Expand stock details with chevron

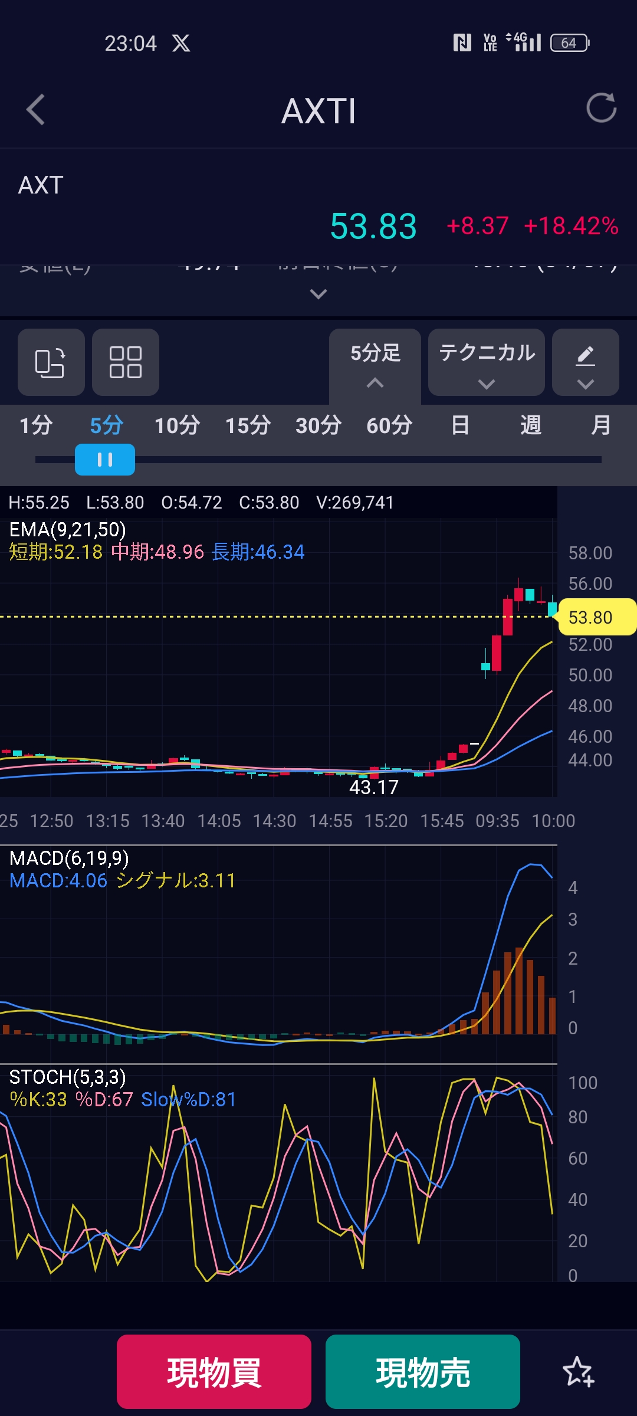318,294
